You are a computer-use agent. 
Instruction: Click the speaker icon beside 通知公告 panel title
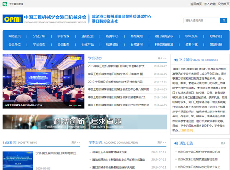pyautogui.click(x=176, y=143)
